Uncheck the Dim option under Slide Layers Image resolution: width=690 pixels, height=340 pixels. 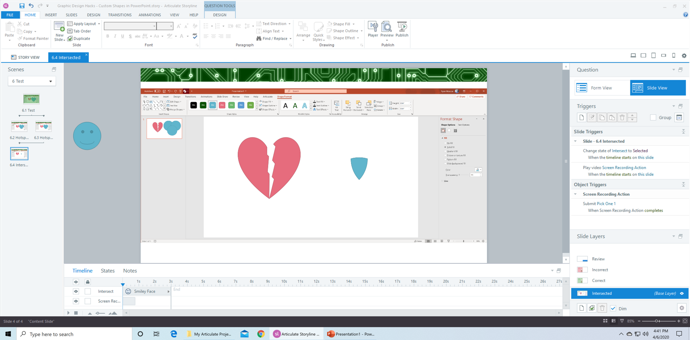[x=613, y=308]
